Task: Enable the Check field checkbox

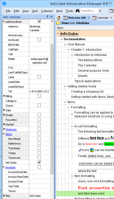Action: (x=39, y=105)
